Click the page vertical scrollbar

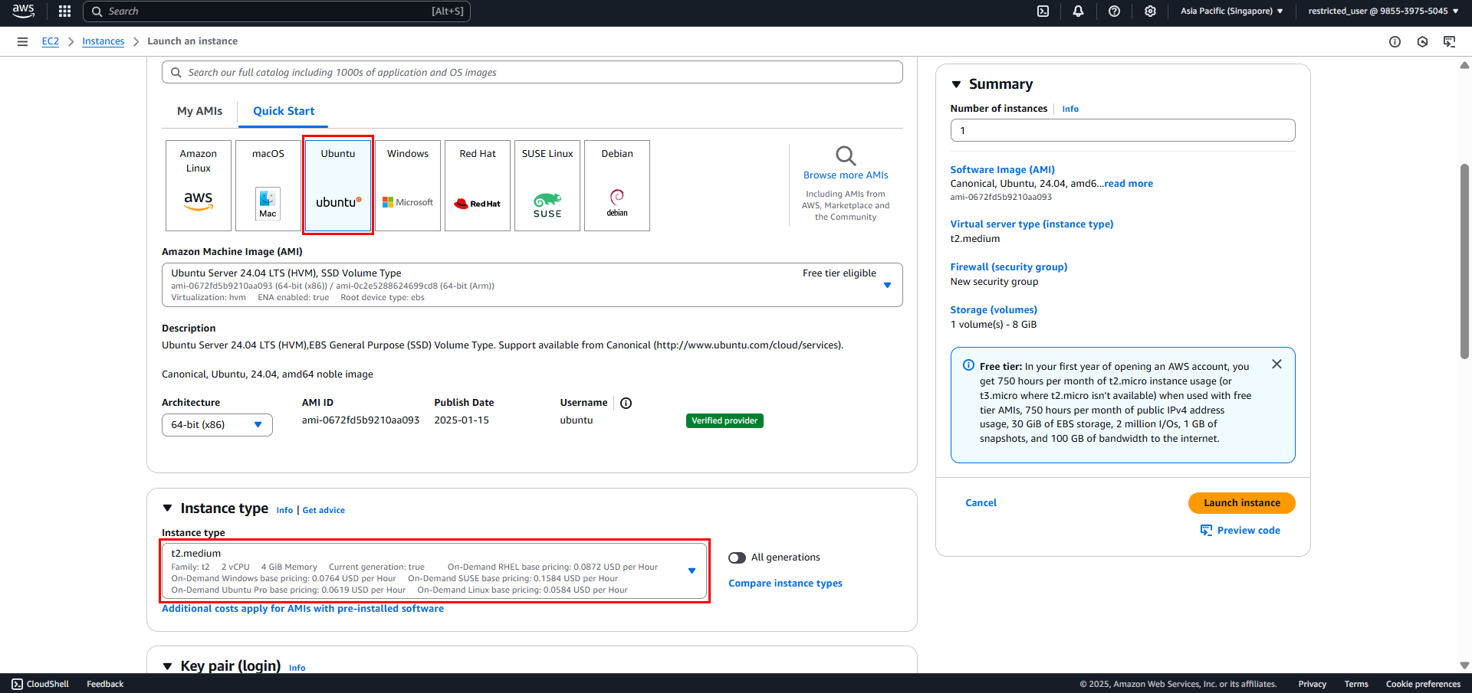pos(1464,260)
